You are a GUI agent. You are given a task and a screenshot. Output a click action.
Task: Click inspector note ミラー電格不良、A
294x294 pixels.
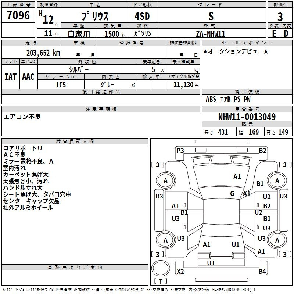click(x=28, y=161)
